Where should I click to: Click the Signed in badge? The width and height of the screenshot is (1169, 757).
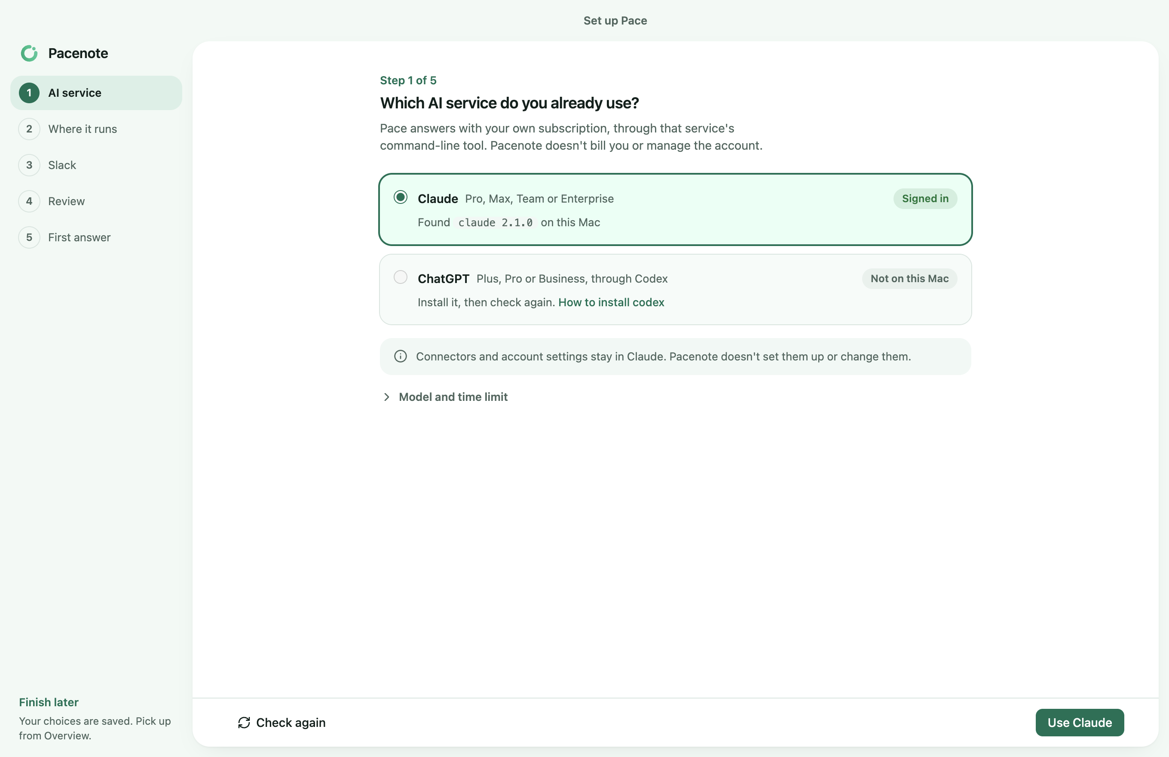pyautogui.click(x=925, y=199)
